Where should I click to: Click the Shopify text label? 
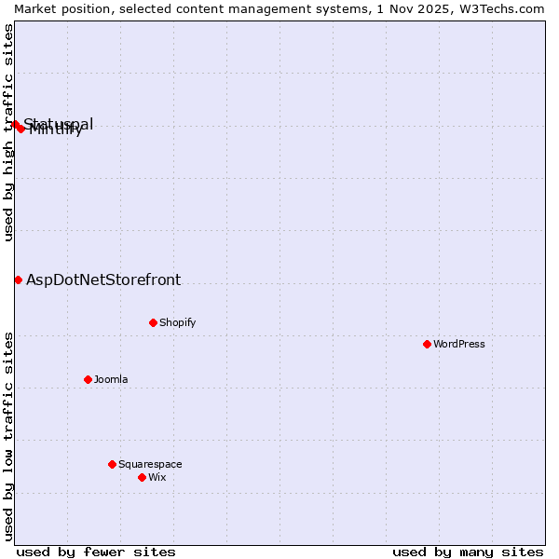click(177, 322)
